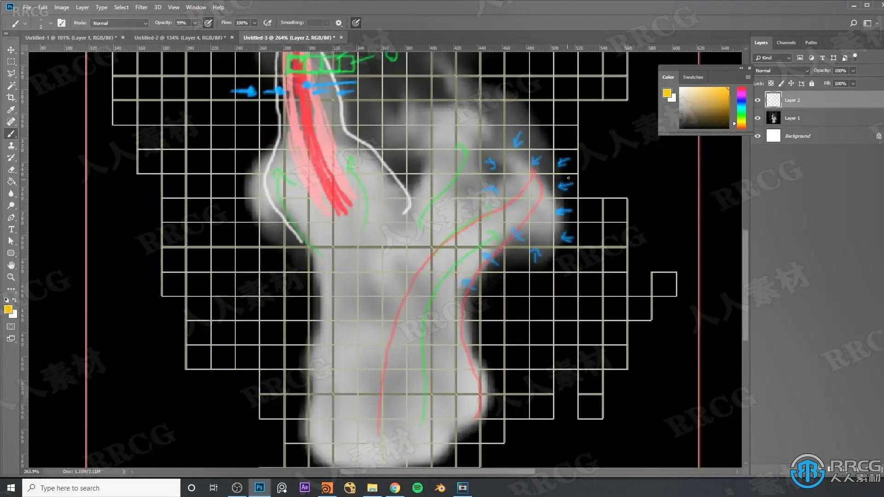Select the Move tool
884x497 pixels.
click(11, 50)
